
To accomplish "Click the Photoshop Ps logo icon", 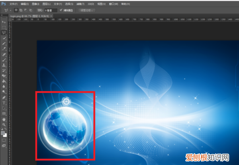I will [x=4, y=3].
